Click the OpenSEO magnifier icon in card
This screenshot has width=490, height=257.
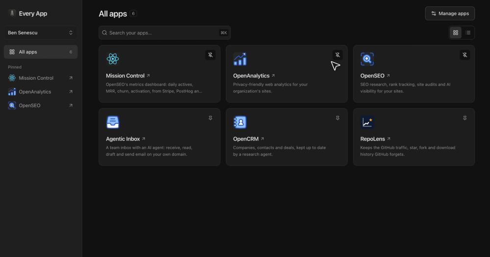coord(367,59)
